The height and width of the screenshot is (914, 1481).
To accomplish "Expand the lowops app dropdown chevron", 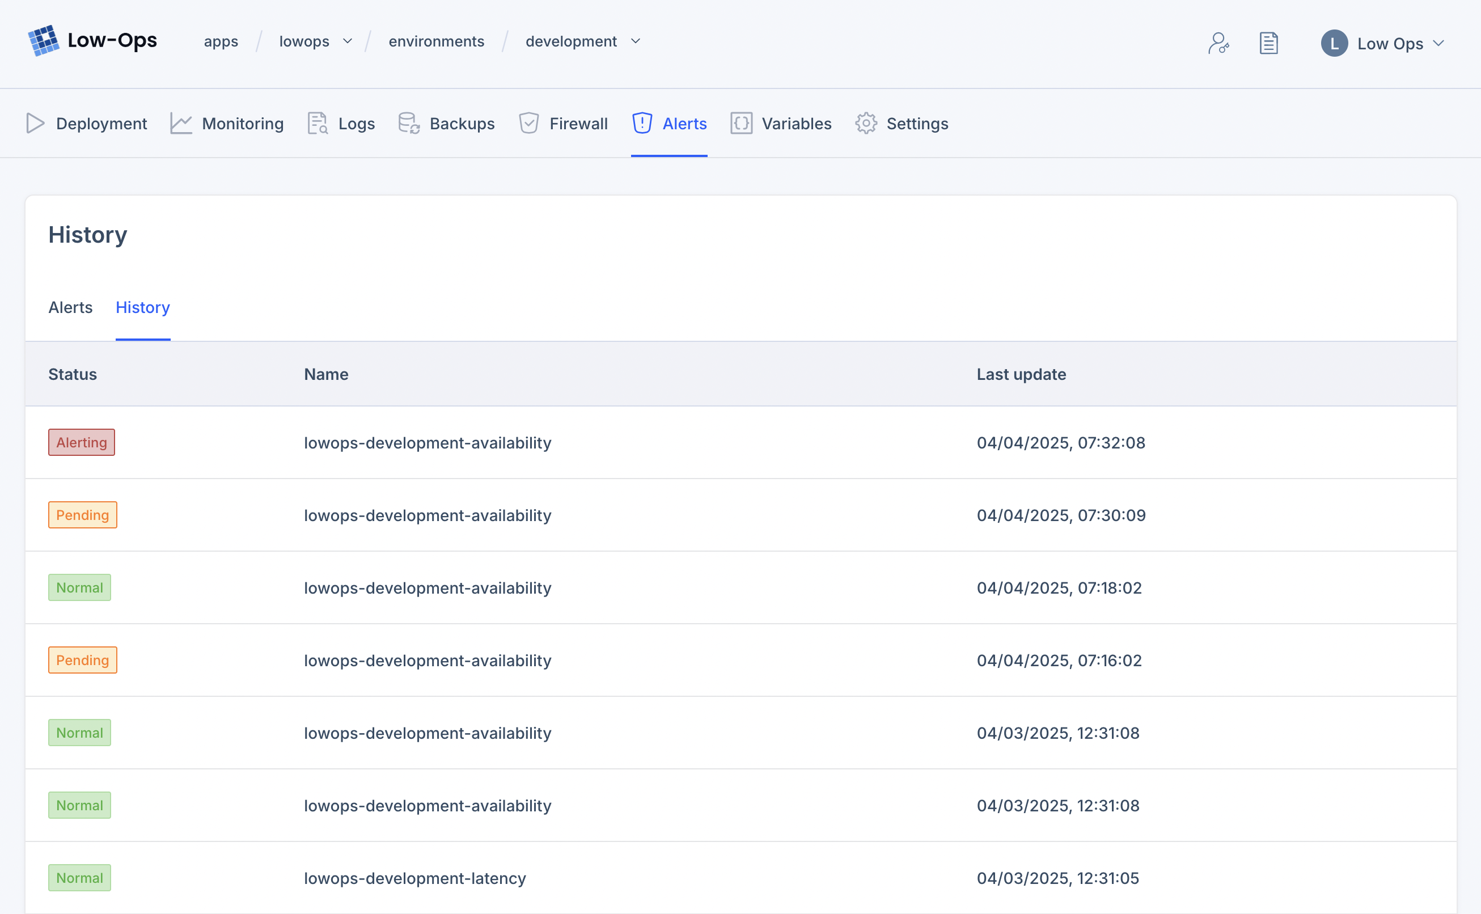I will (x=348, y=41).
